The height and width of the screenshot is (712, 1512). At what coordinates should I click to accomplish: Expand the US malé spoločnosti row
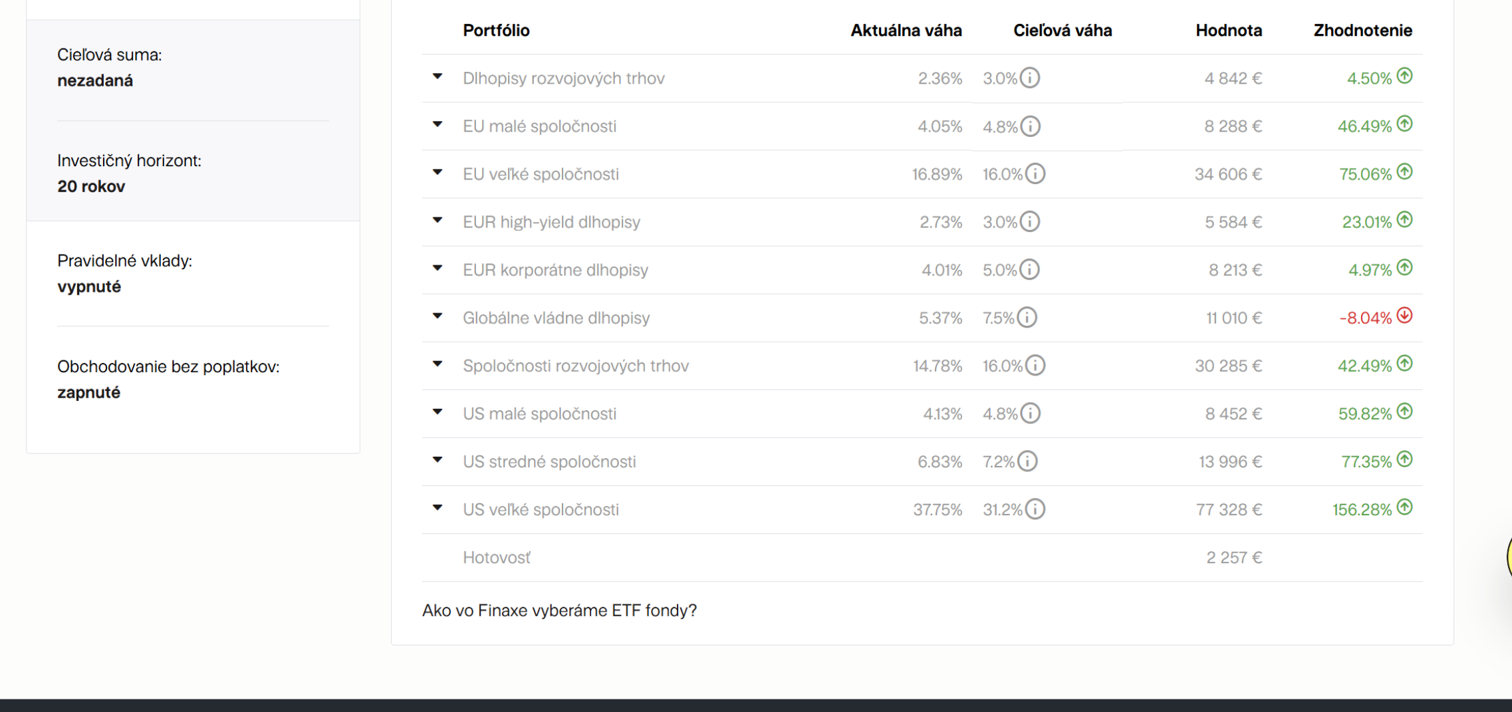tap(438, 412)
